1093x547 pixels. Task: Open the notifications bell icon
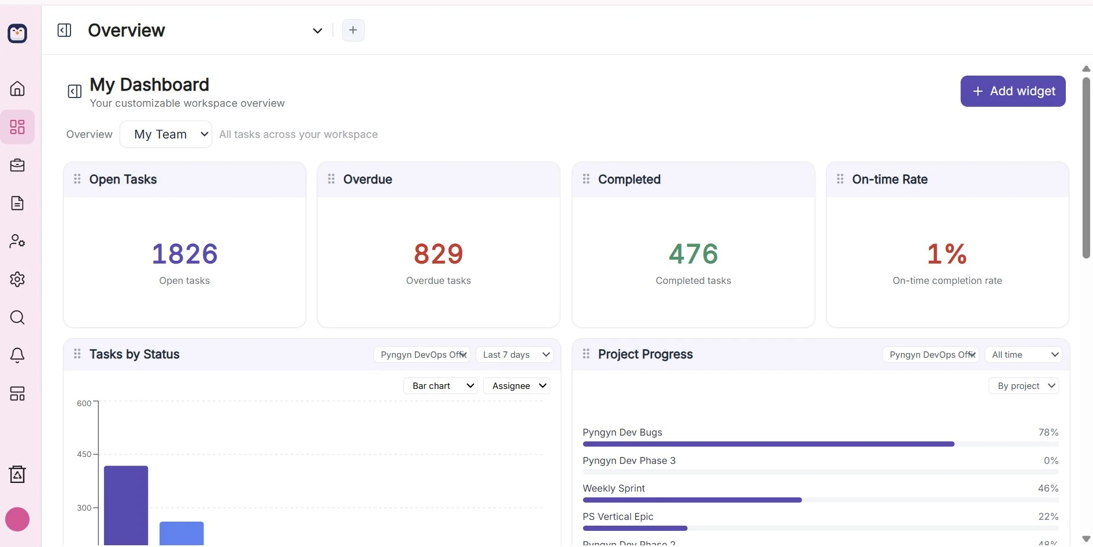[17, 355]
